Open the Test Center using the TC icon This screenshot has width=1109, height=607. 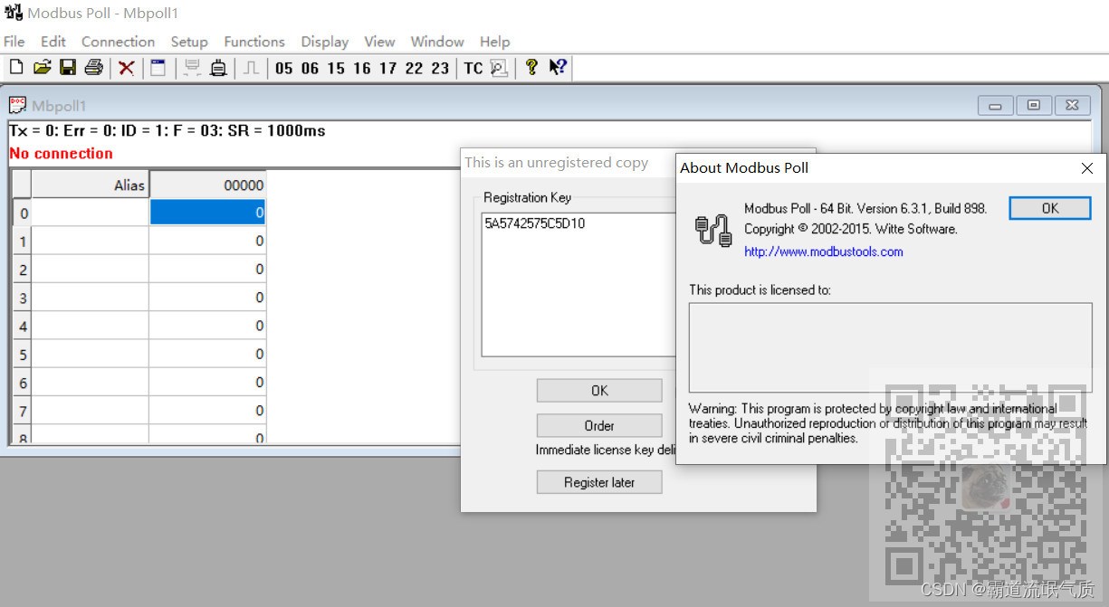click(x=472, y=67)
